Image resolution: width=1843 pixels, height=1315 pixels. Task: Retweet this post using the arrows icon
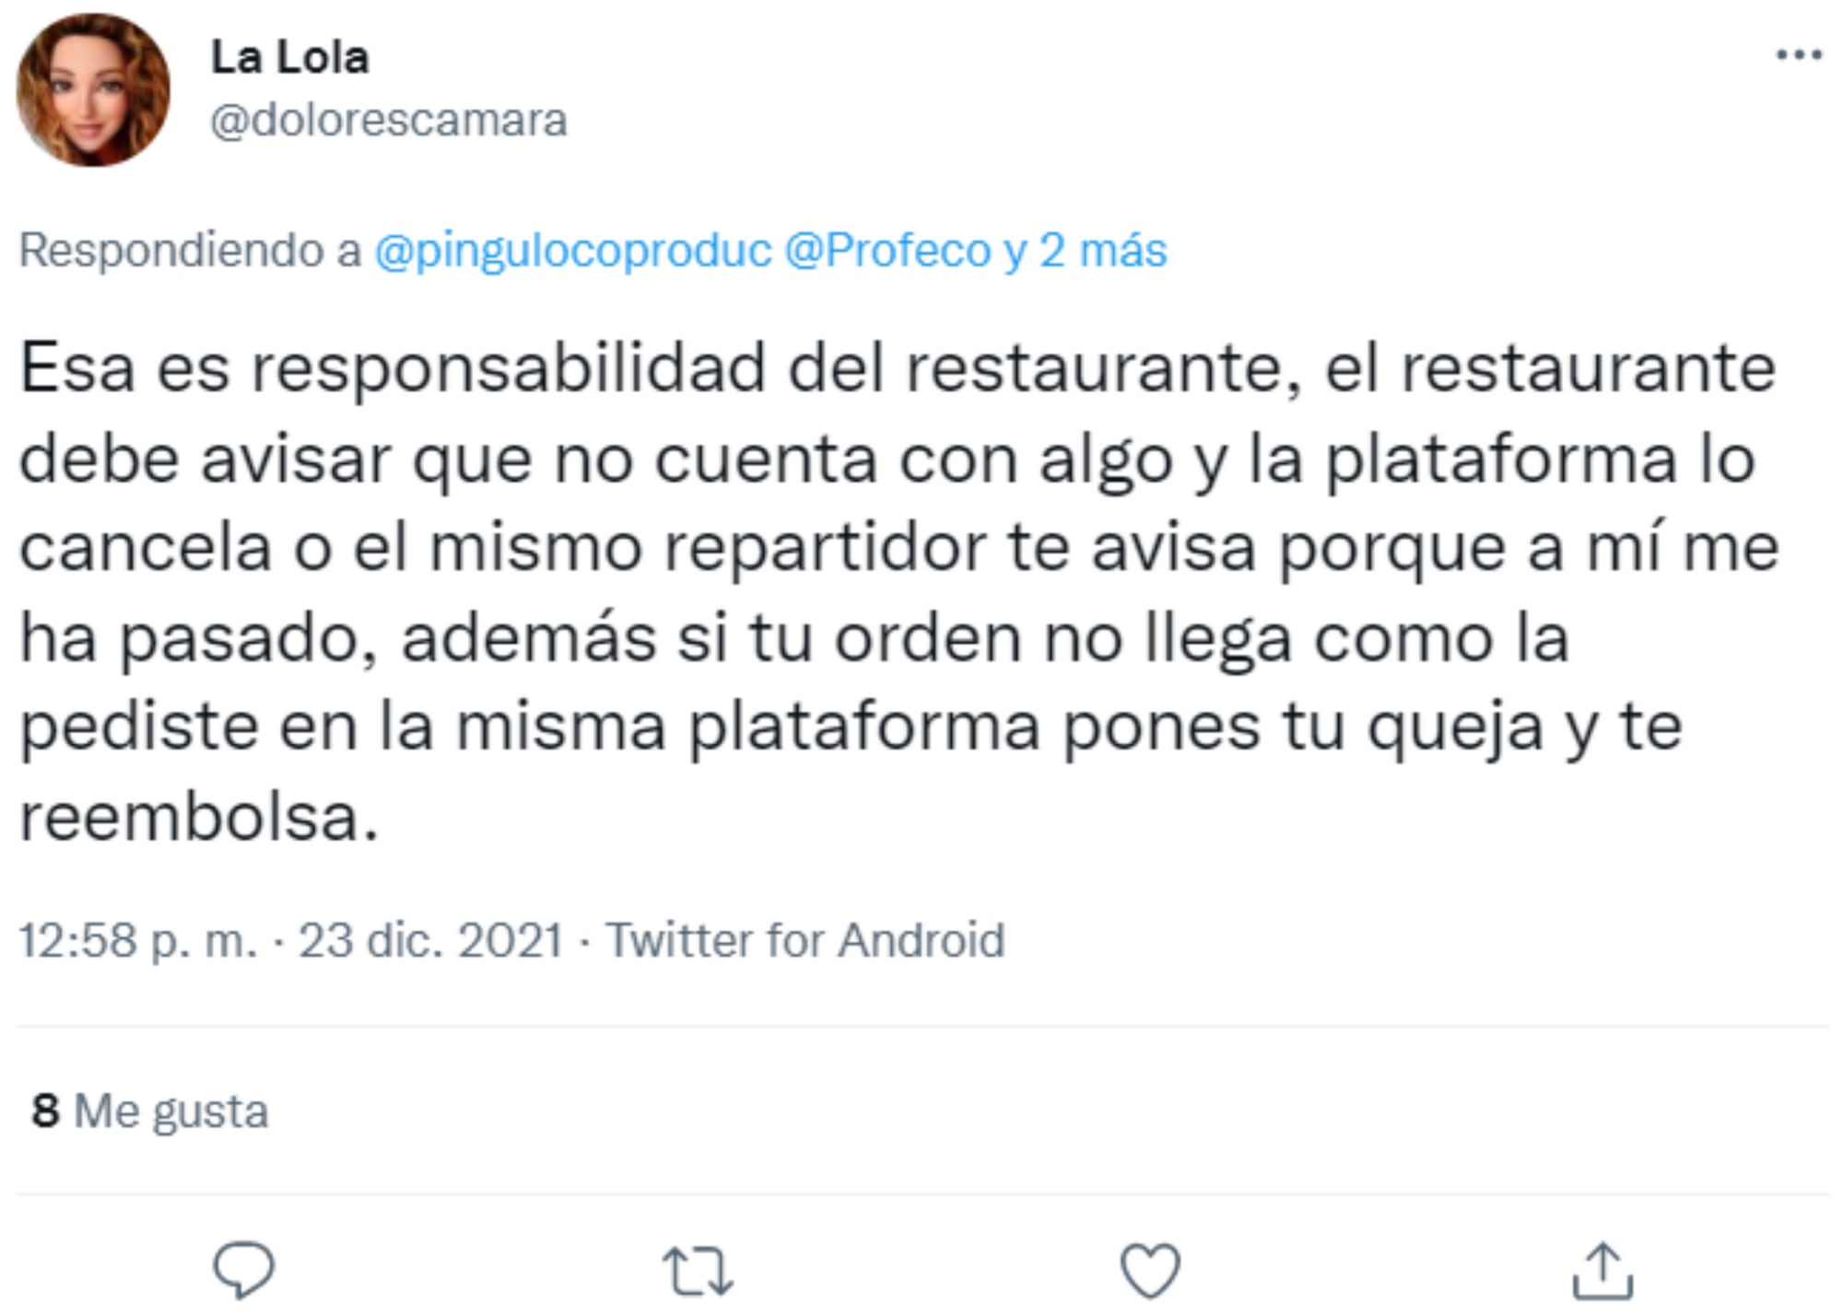[698, 1271]
